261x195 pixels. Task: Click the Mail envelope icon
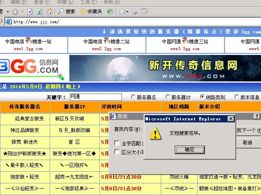coord(122,12)
